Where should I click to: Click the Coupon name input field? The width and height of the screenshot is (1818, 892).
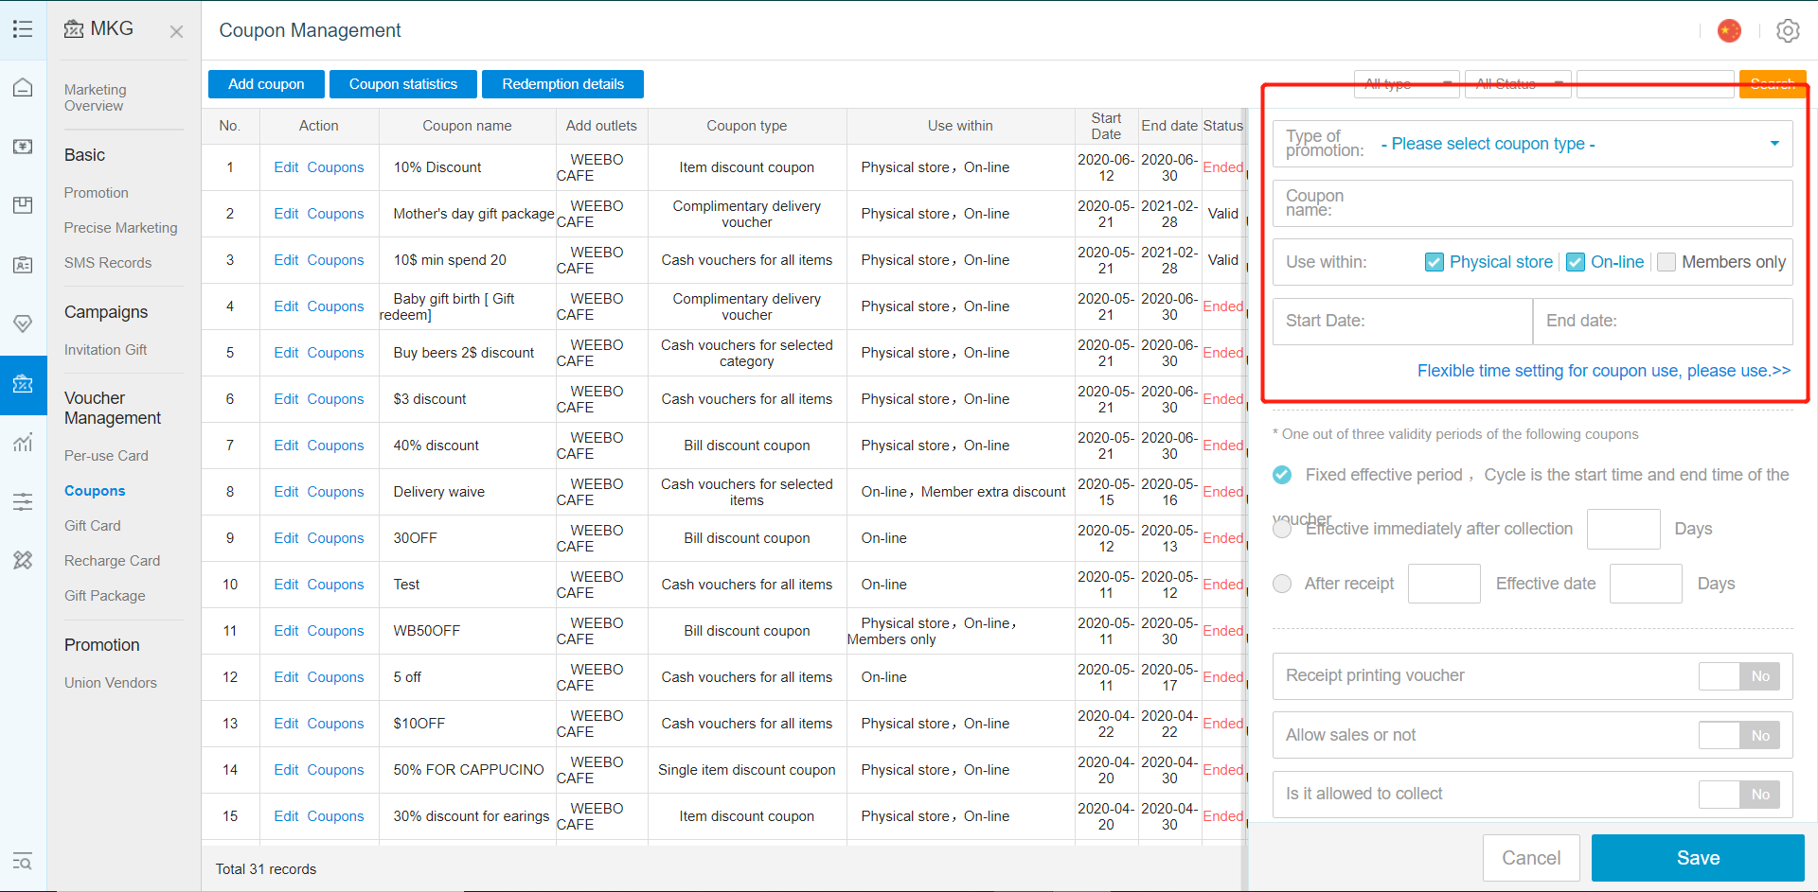[1533, 203]
